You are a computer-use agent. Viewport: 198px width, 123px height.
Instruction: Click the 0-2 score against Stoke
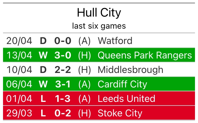(x=63, y=113)
